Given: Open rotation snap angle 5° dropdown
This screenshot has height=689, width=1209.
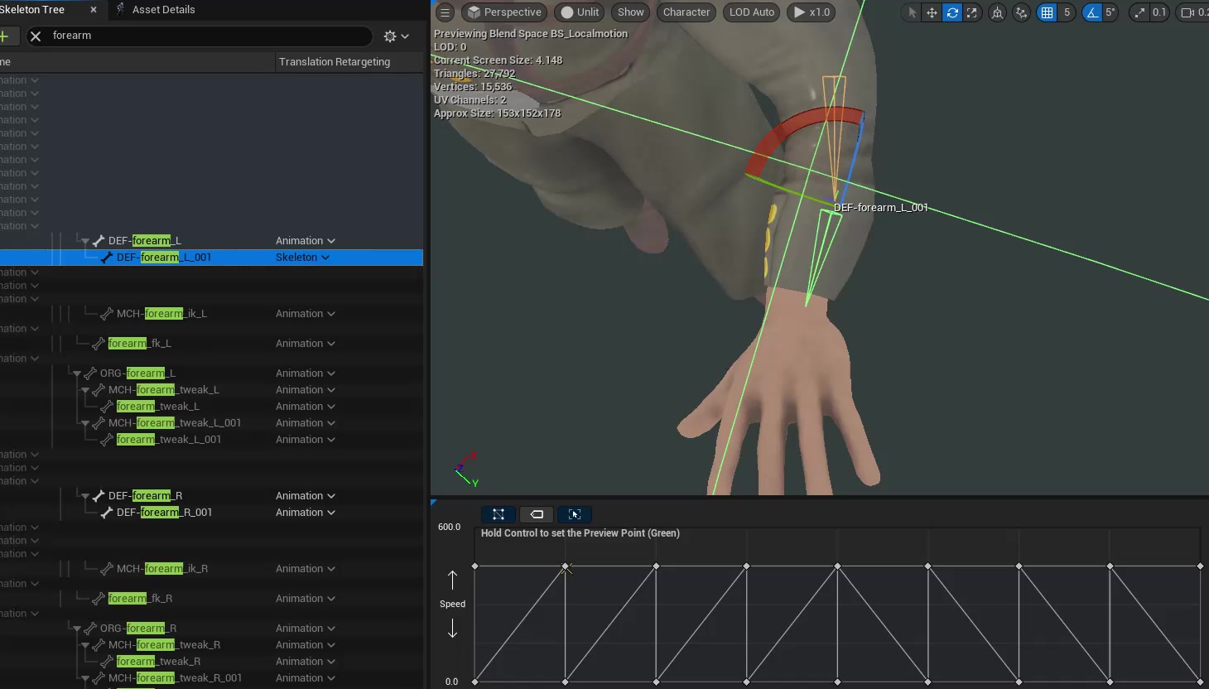Looking at the screenshot, I should (x=1110, y=12).
